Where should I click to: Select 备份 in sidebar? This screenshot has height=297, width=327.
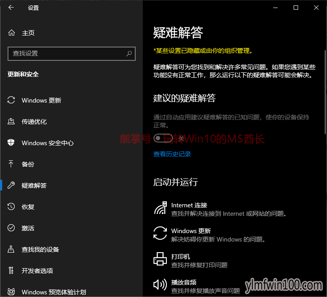[28, 164]
